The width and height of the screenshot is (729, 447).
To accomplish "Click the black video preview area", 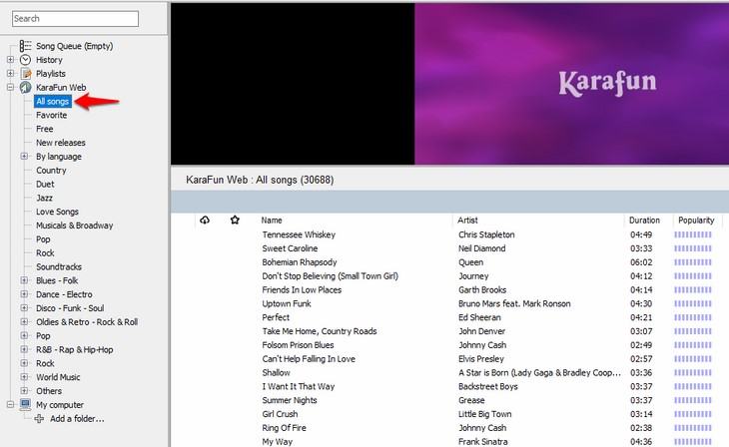I will (x=293, y=84).
